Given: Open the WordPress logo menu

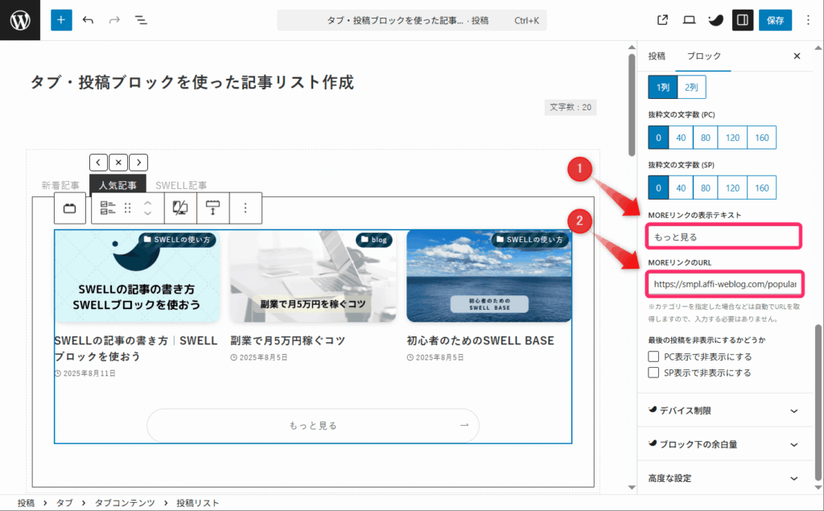Looking at the screenshot, I should [x=20, y=20].
